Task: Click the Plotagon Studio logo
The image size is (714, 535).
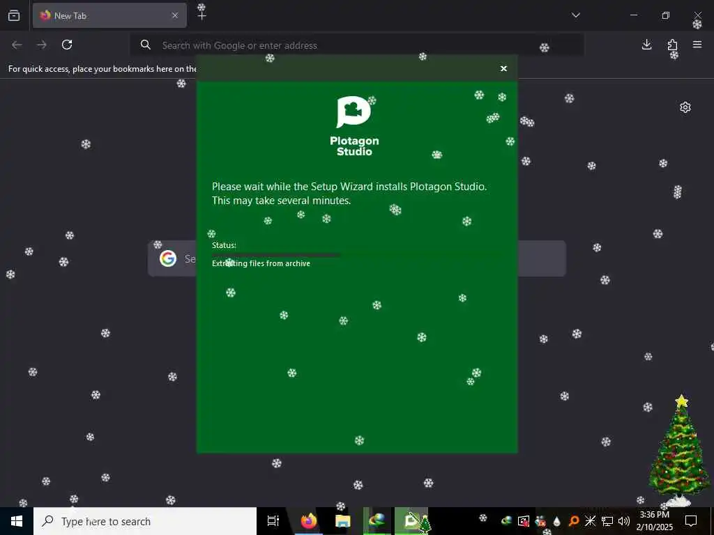Action: 354,126
